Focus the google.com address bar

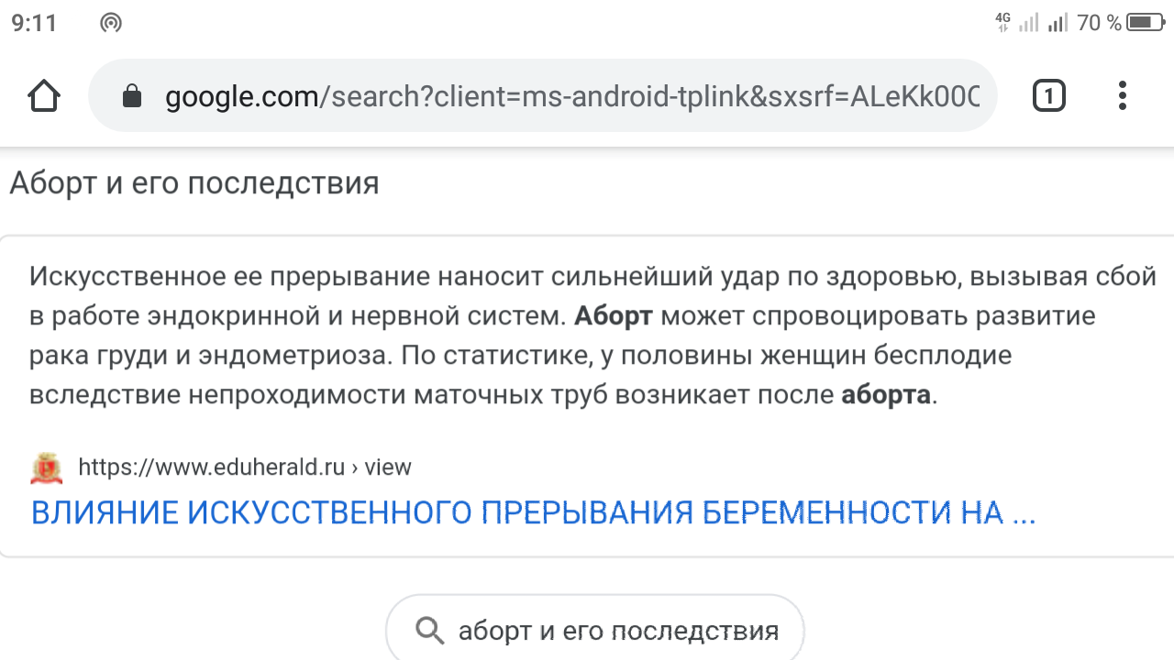(543, 96)
